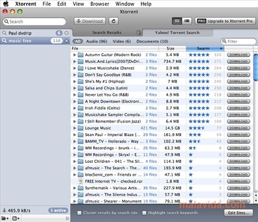The width and height of the screenshot is (258, 222).
Task: Click folder icon of WM Recordings - brunk
Action: click(x=81, y=148)
